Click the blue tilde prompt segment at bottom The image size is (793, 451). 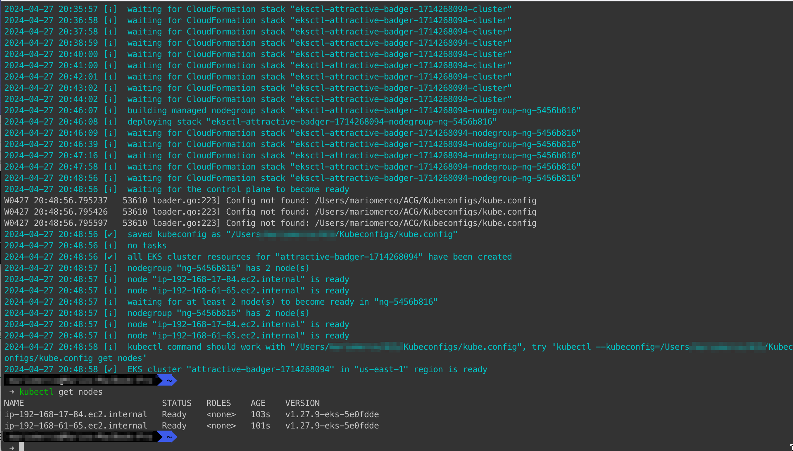point(168,437)
